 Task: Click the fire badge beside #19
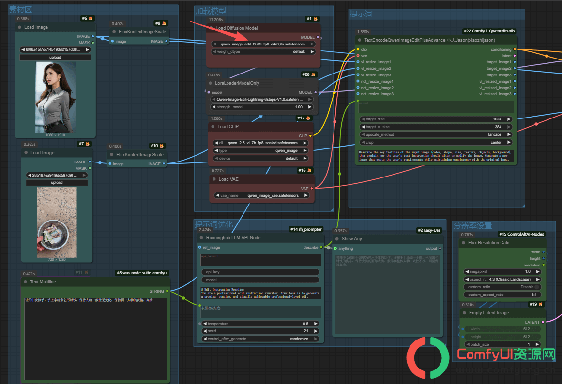pos(541,305)
